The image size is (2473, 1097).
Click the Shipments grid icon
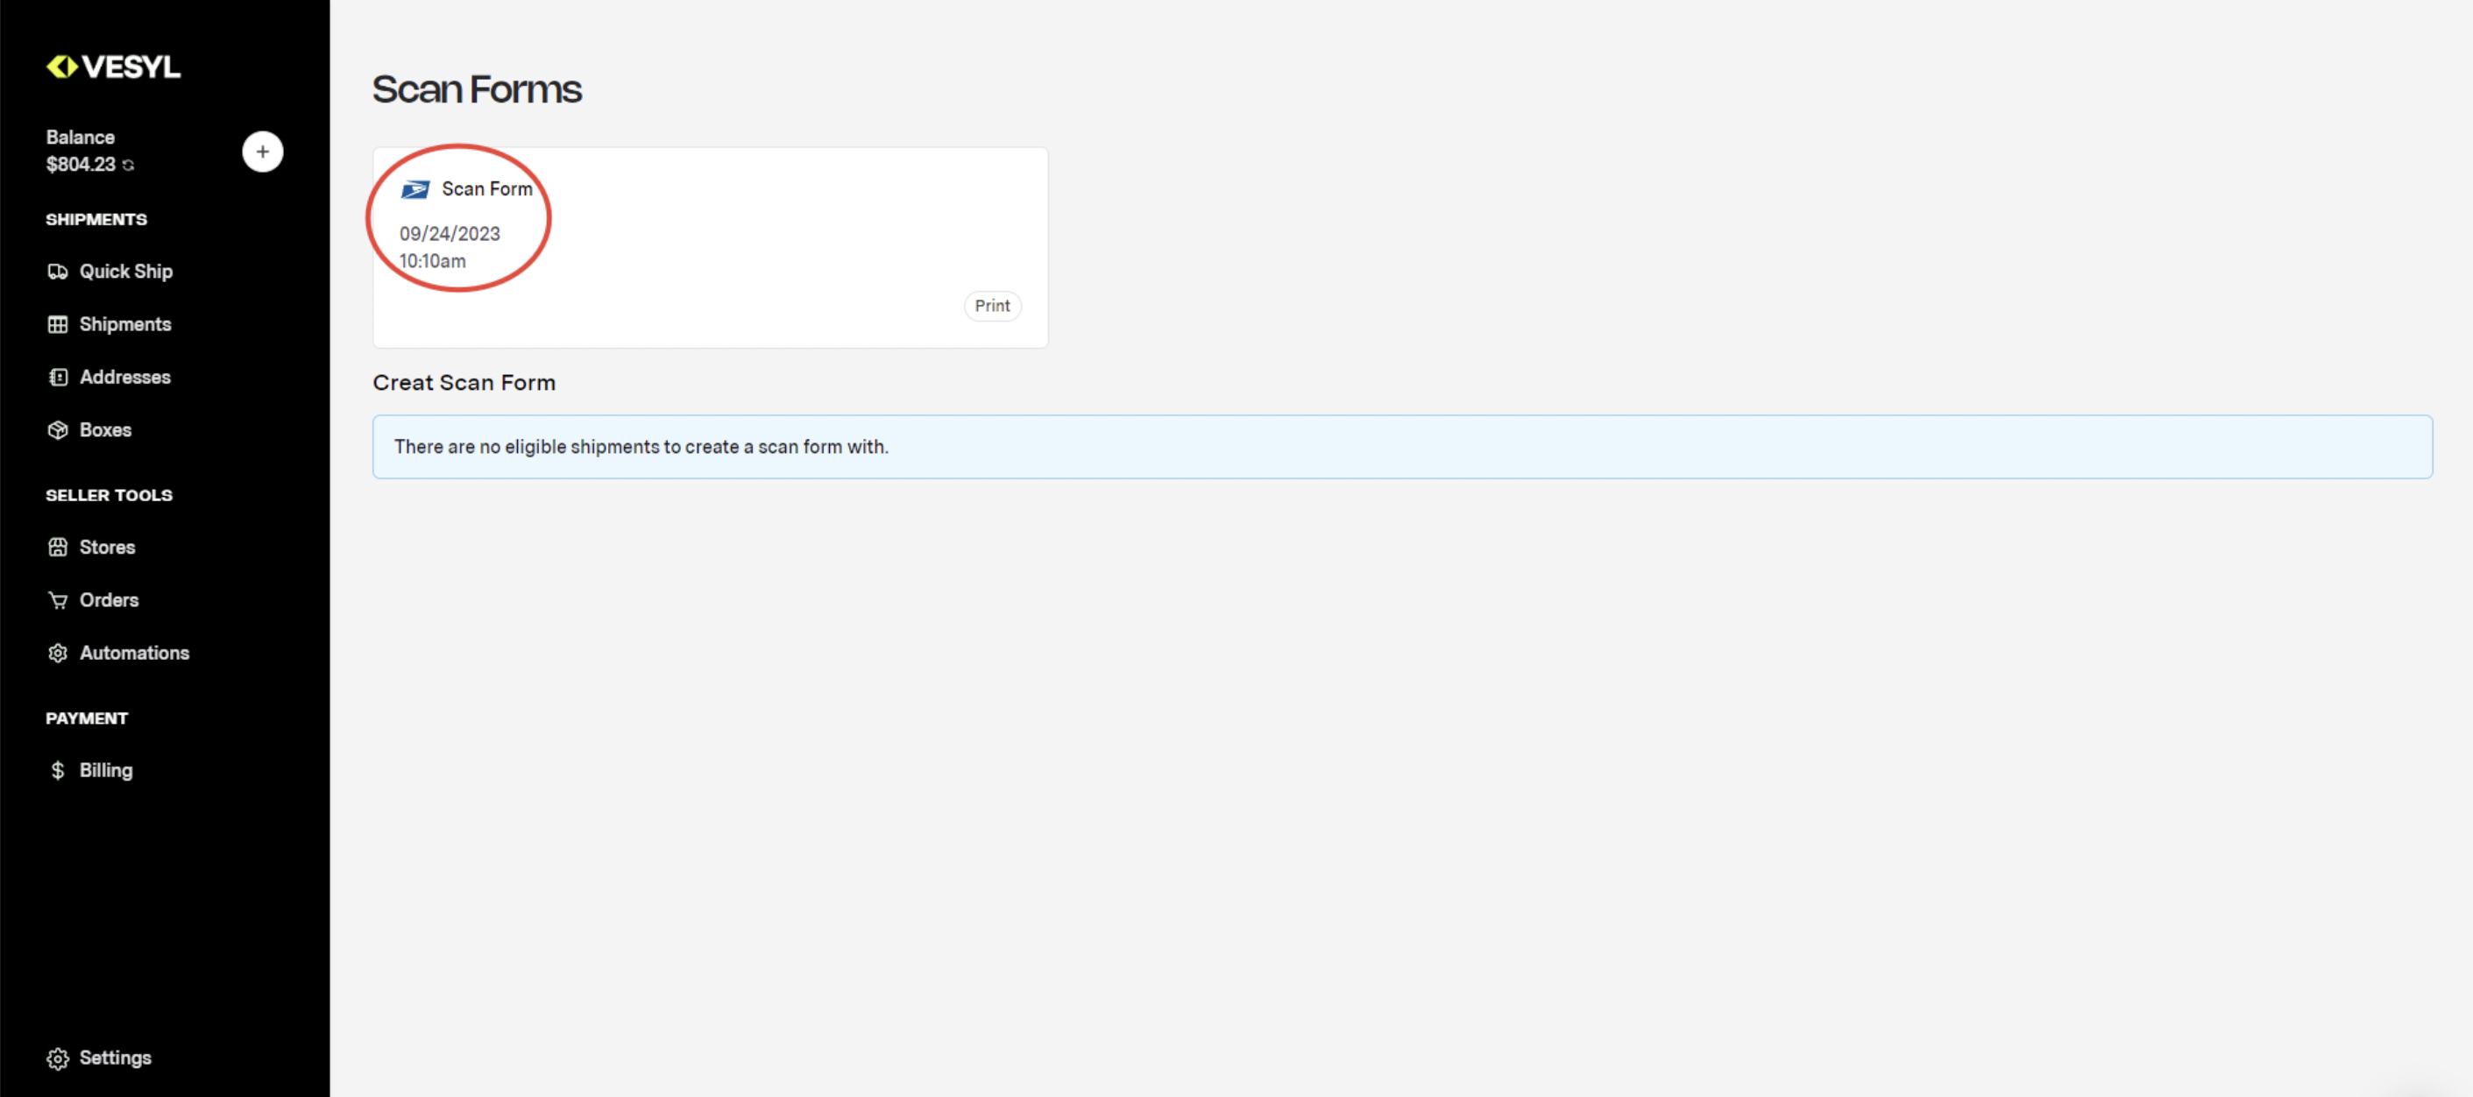click(x=58, y=324)
